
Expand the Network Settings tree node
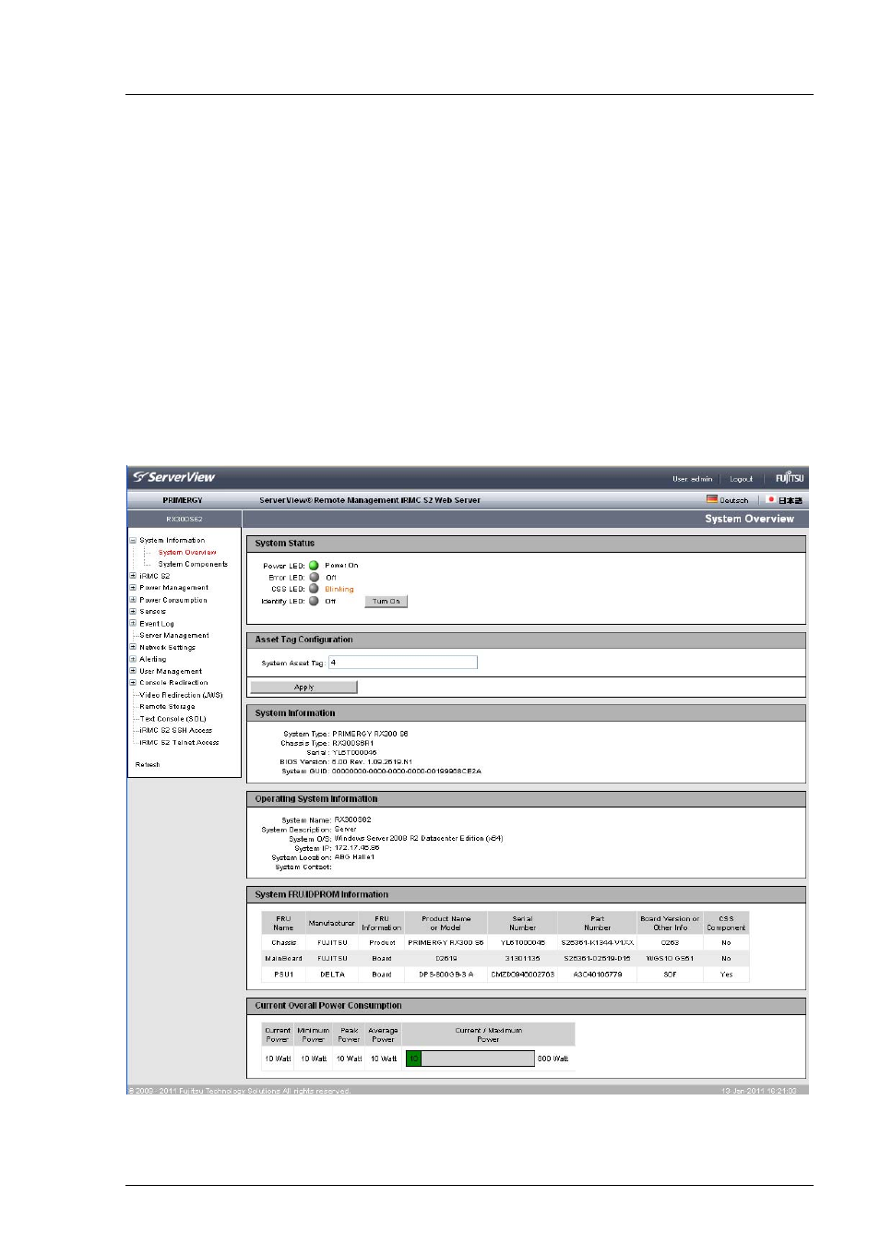[133, 648]
